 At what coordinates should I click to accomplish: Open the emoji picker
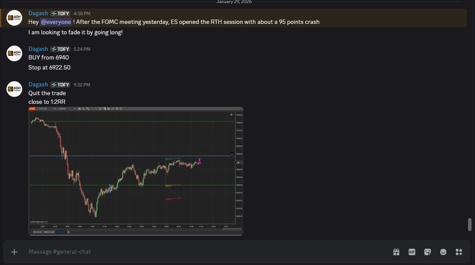(x=443, y=252)
